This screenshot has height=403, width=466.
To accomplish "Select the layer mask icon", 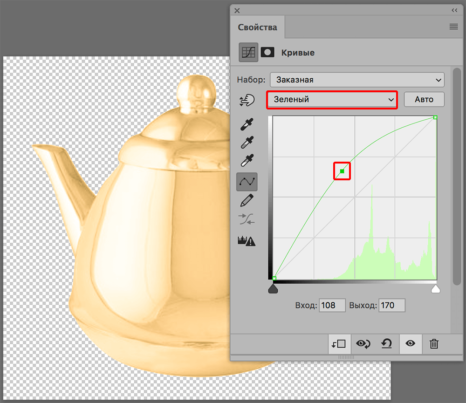I will click(267, 52).
